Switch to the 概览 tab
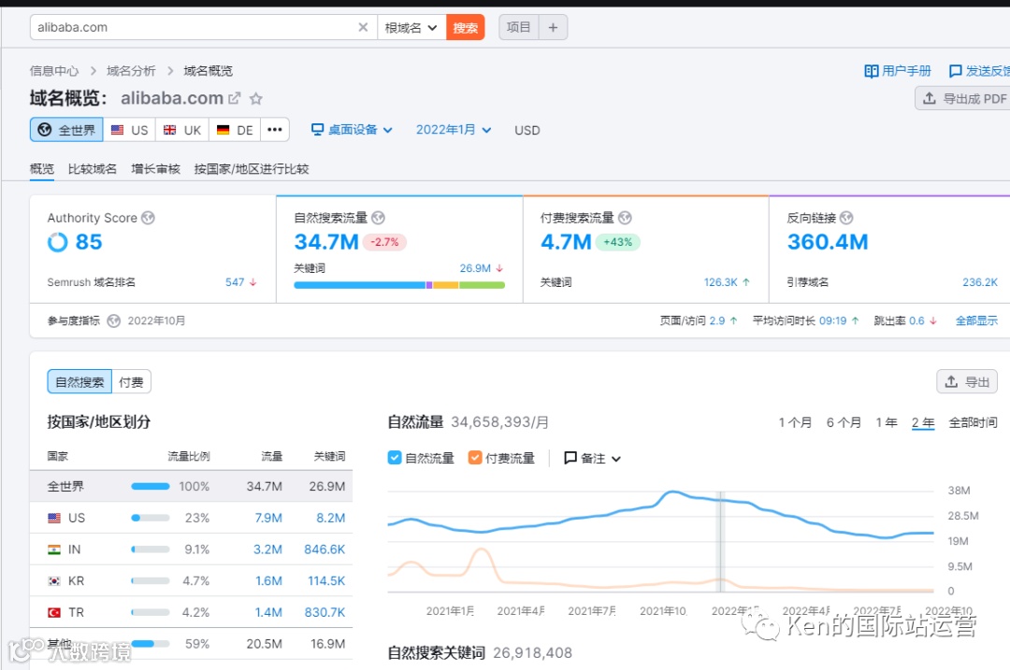This screenshot has height=670, width=1010. [x=42, y=168]
